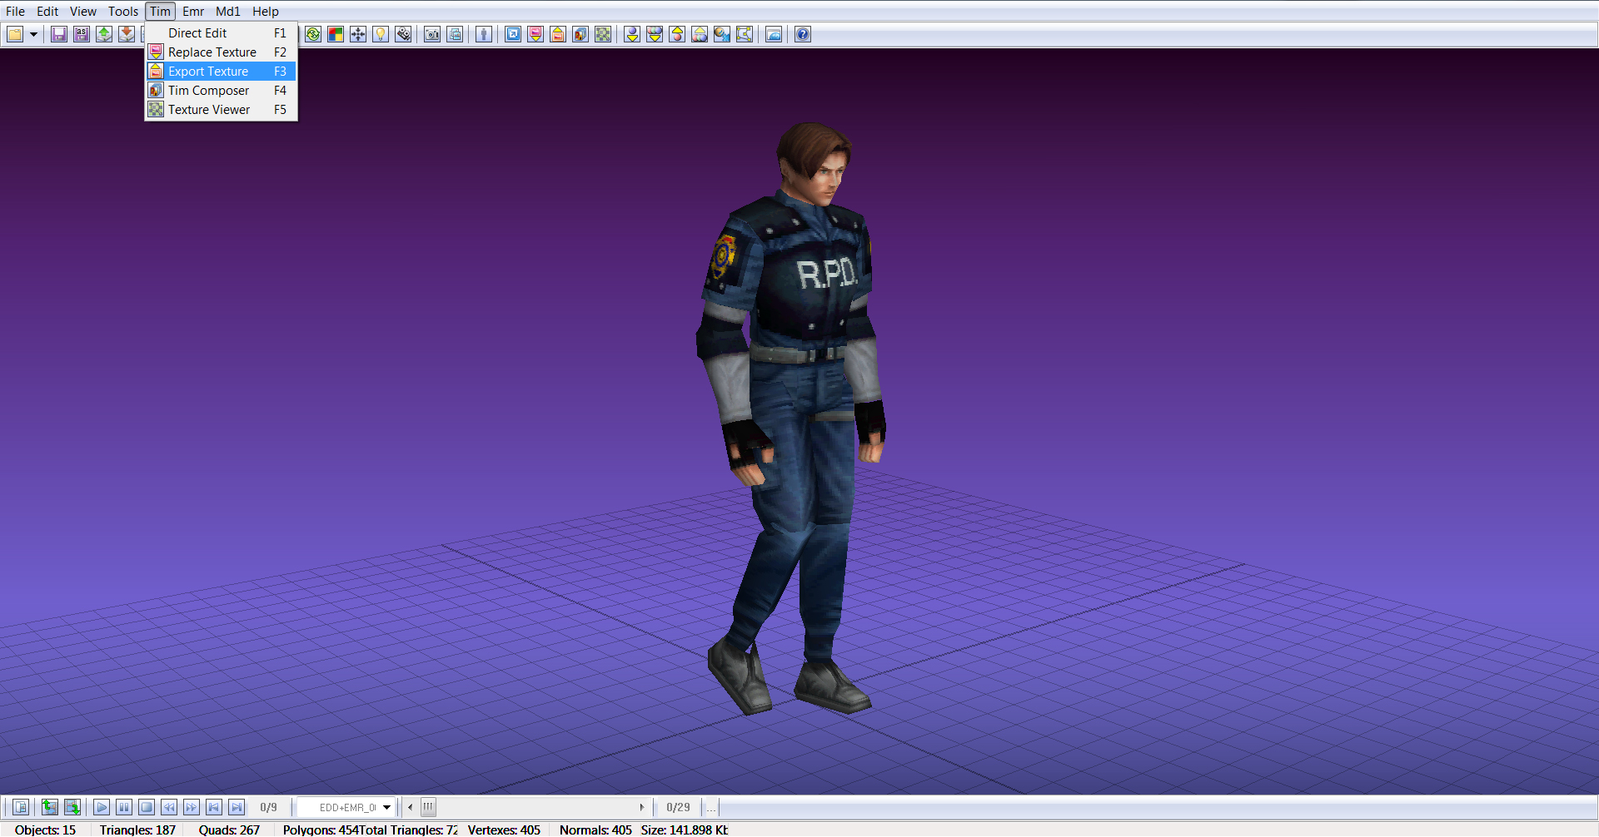
Task: Click the blue picture window icon
Action: [x=774, y=34]
